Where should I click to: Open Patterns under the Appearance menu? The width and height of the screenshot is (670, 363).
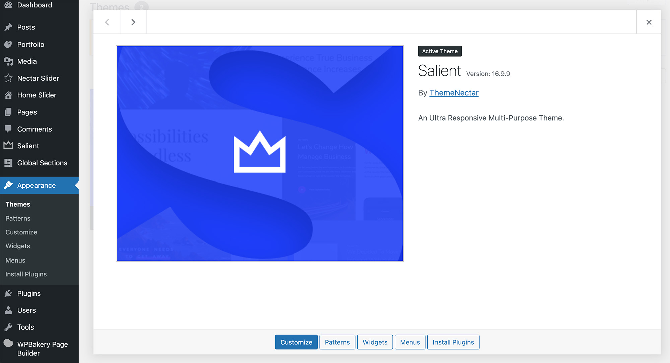click(17, 218)
